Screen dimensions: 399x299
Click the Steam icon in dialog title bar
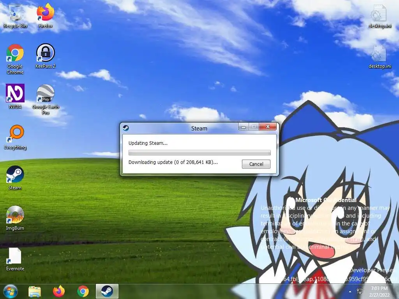126,128
